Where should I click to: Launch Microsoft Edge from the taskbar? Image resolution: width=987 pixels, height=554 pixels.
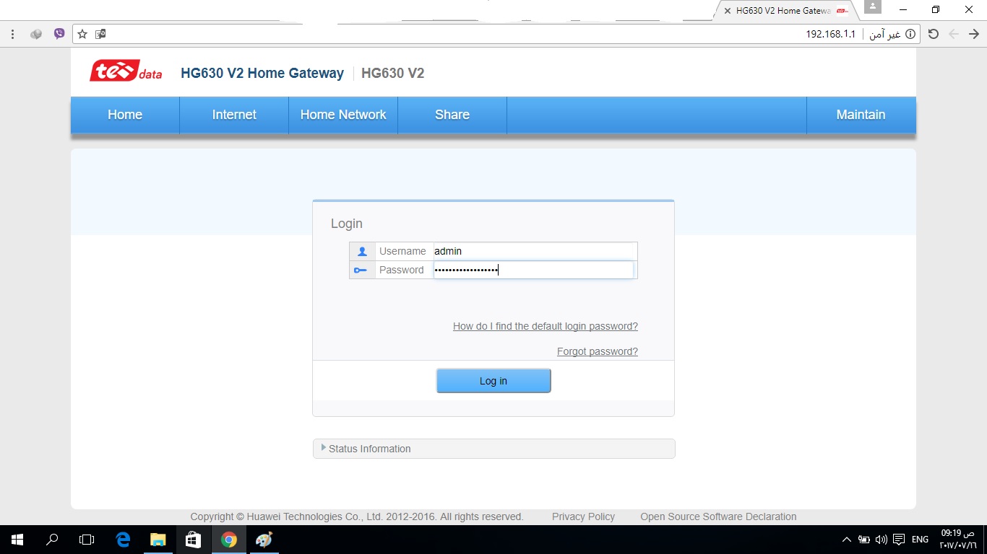(x=123, y=540)
